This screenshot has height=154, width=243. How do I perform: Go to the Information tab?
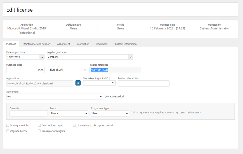coord(83,44)
